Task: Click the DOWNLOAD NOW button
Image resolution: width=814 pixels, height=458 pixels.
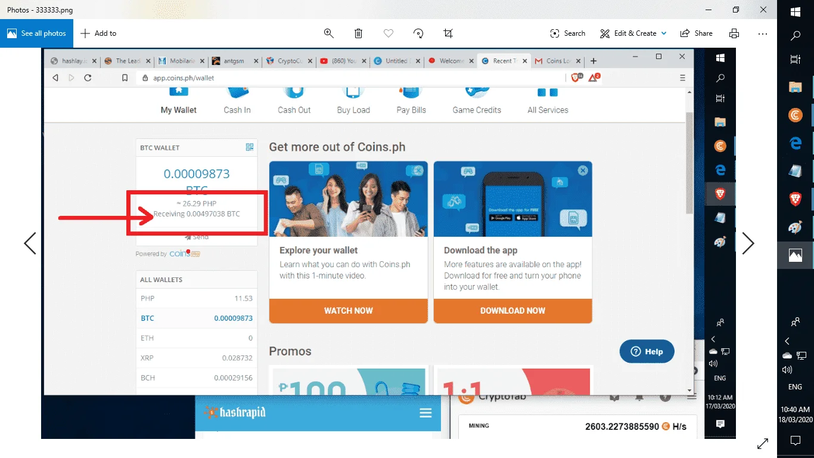Action: pyautogui.click(x=512, y=311)
